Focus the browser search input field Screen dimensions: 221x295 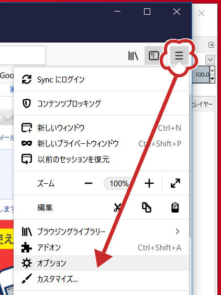point(23,55)
